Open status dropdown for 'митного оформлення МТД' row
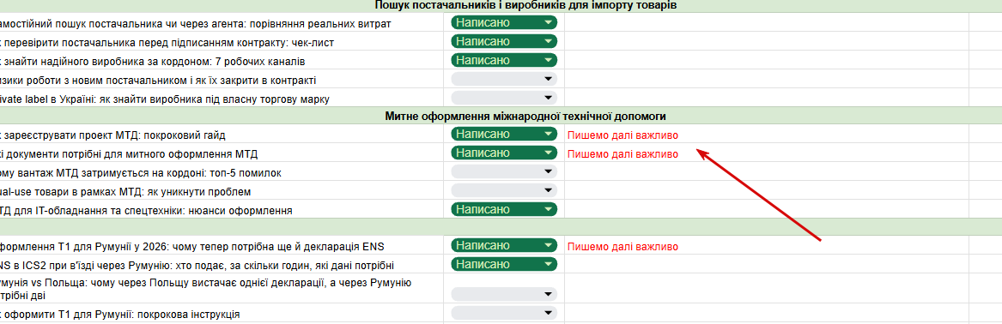 (503, 153)
